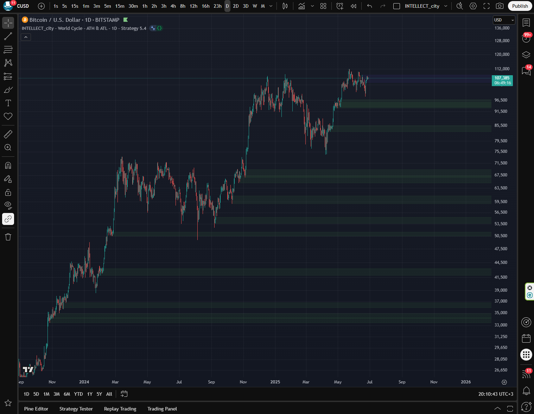Viewport: 534px width, 414px height.
Task: Open the Fibonacci retracement tools
Action: pyautogui.click(x=8, y=50)
